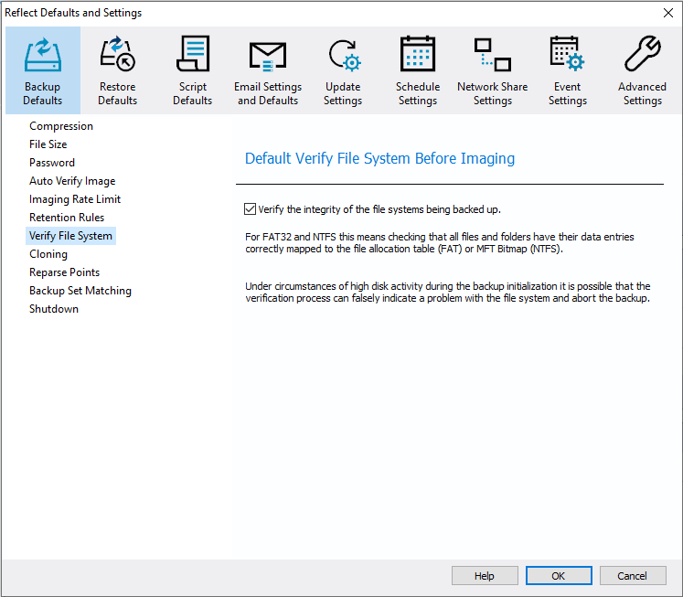683x597 pixels.
Task: Open the File Size settings page
Action: (x=48, y=144)
